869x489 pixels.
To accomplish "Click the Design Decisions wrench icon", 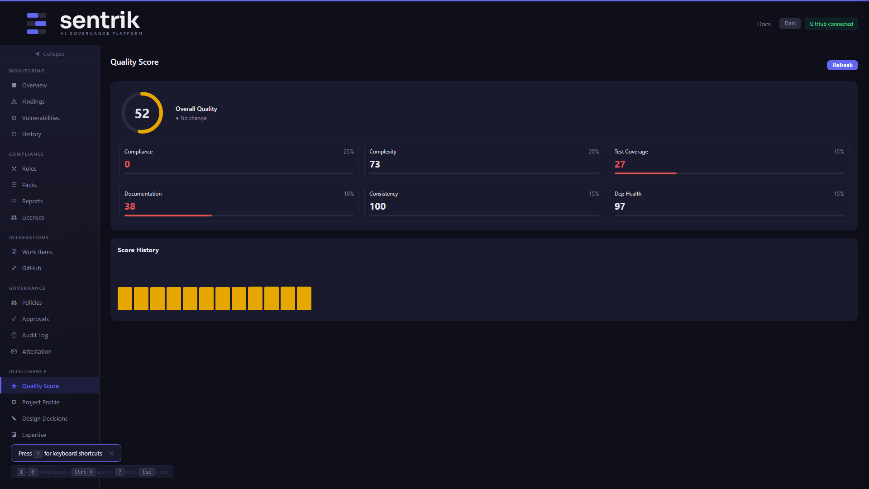I will pos(14,418).
